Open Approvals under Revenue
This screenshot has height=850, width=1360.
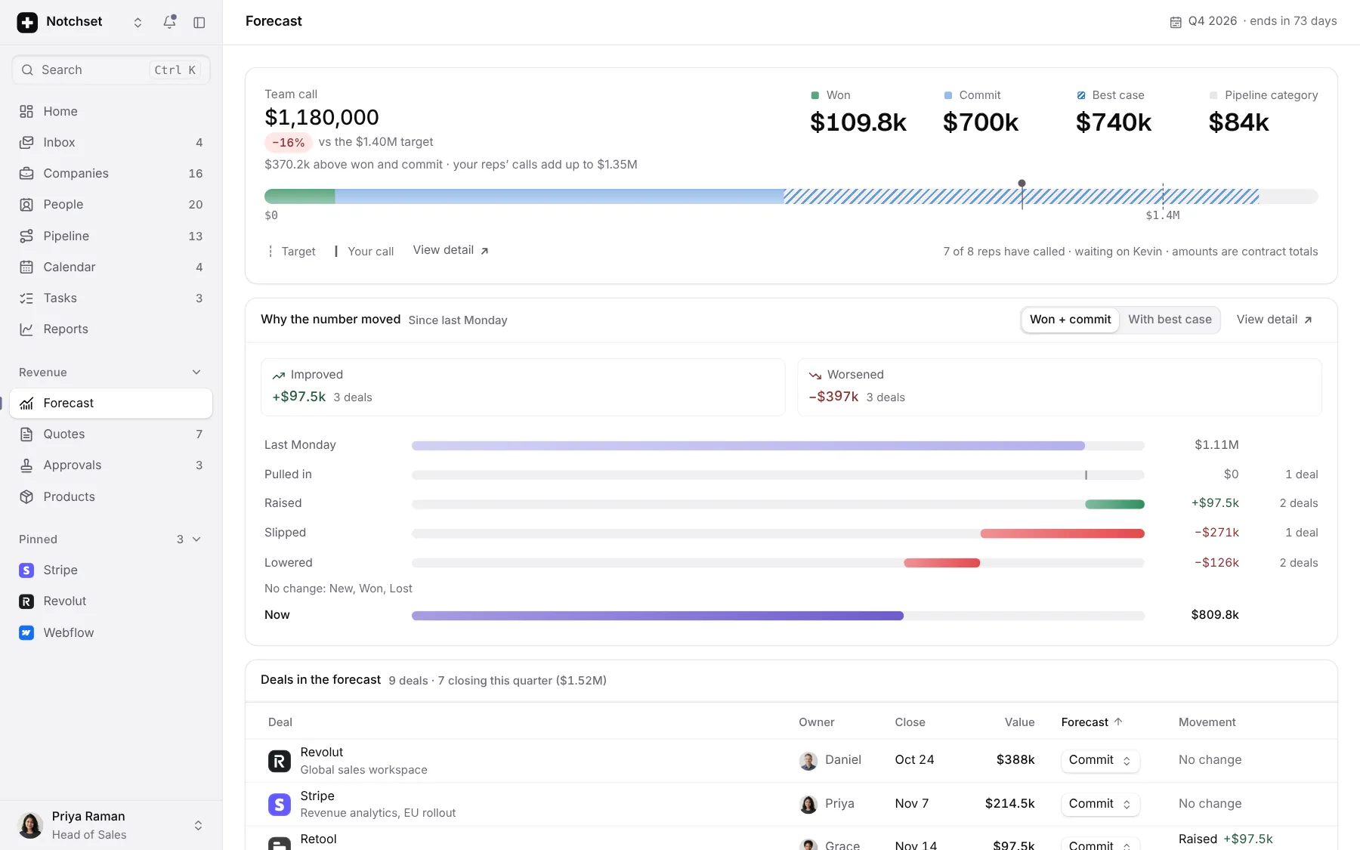[x=111, y=465]
